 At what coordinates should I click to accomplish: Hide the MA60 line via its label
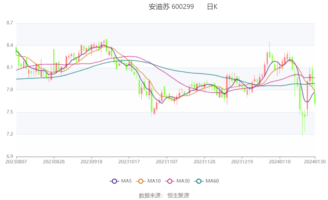212,181
